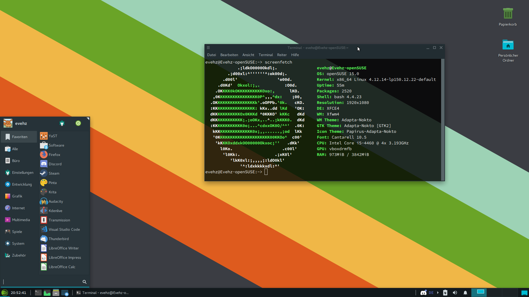529x297 pixels.
Task: Open Transmission torrent client
Action: pyautogui.click(x=64, y=220)
